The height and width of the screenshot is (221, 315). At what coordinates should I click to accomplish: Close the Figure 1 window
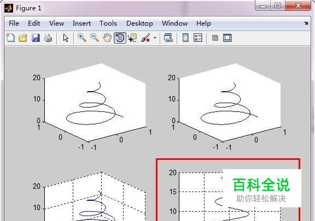(x=298, y=5)
